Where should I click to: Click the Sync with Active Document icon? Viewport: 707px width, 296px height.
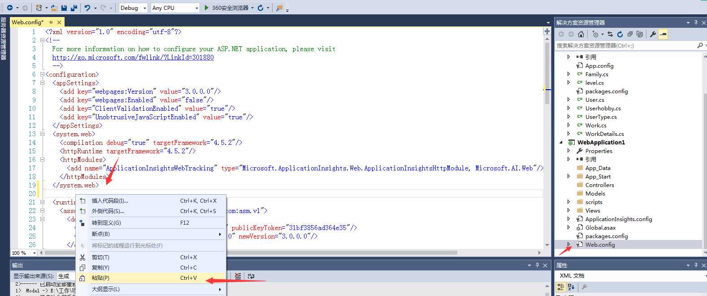click(610, 34)
